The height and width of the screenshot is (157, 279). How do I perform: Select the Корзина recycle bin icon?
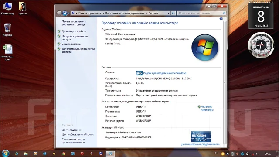pyautogui.click(x=7, y=30)
